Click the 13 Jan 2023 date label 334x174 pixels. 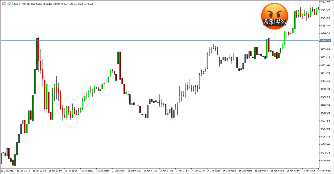[x=8, y=170]
